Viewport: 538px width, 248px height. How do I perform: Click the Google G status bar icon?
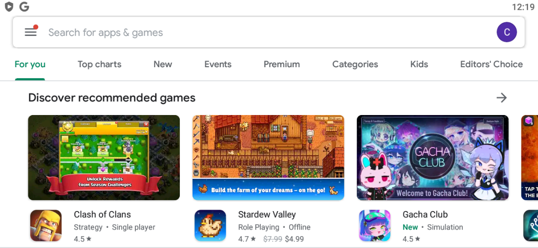(24, 7)
